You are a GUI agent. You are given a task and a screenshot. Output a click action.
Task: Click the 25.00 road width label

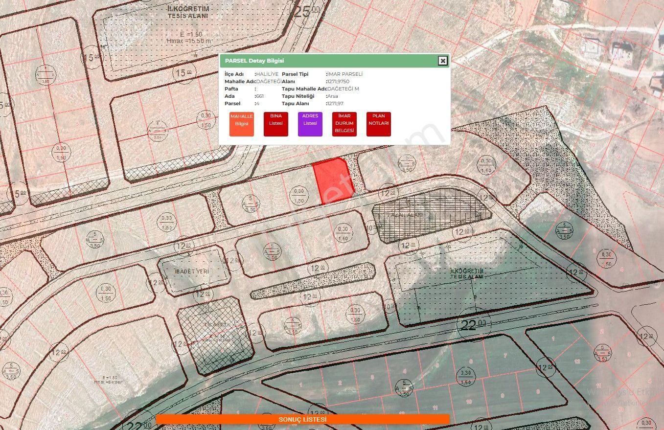pos(307,11)
